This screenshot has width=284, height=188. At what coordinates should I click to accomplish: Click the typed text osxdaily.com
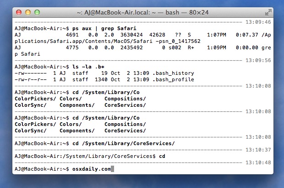92,169
